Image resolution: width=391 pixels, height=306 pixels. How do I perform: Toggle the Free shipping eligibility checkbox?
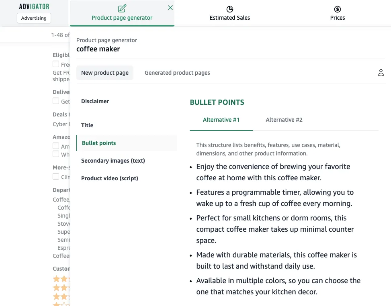[56, 64]
